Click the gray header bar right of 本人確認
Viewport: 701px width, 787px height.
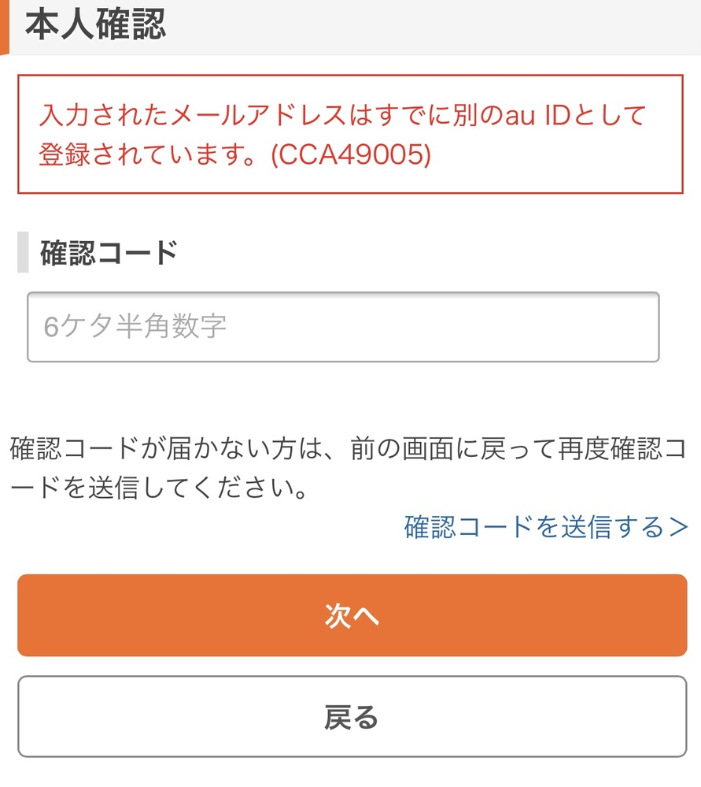point(433,26)
